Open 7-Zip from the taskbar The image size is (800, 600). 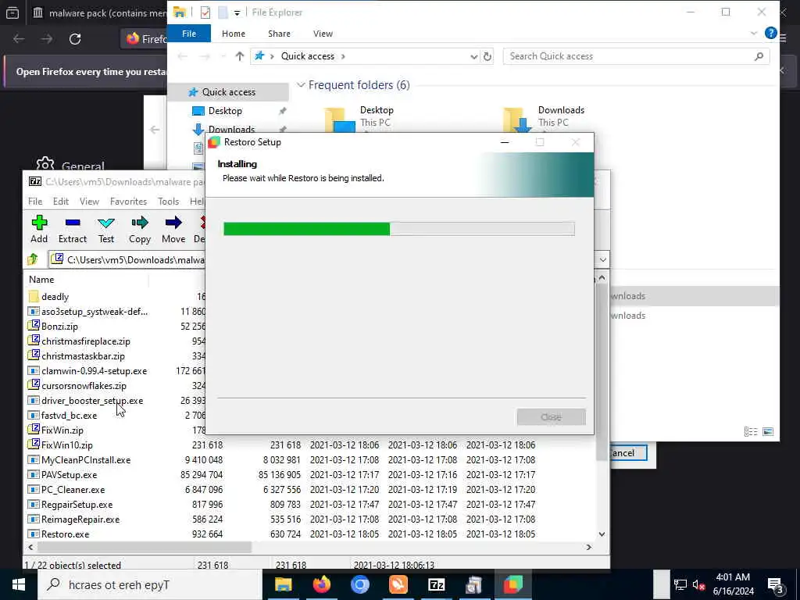436,584
